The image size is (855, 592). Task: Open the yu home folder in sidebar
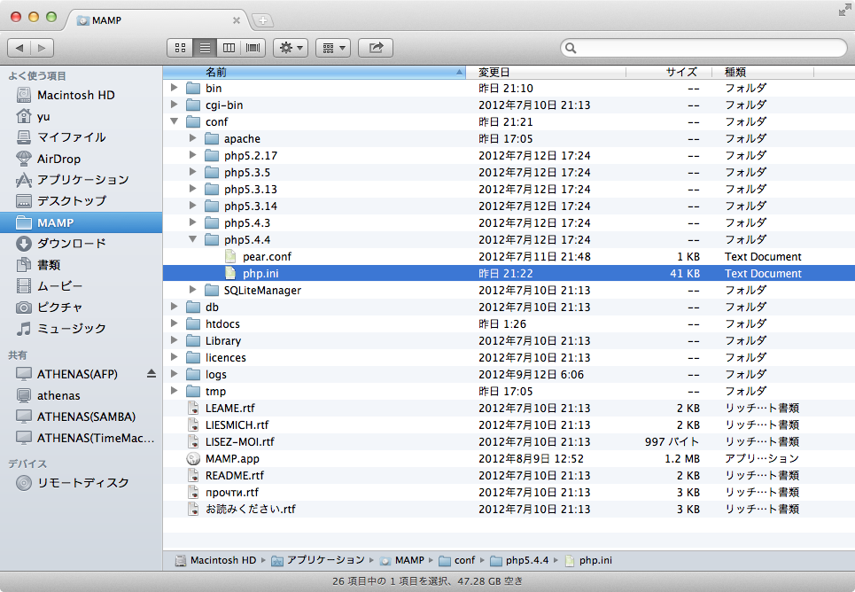tap(82, 116)
